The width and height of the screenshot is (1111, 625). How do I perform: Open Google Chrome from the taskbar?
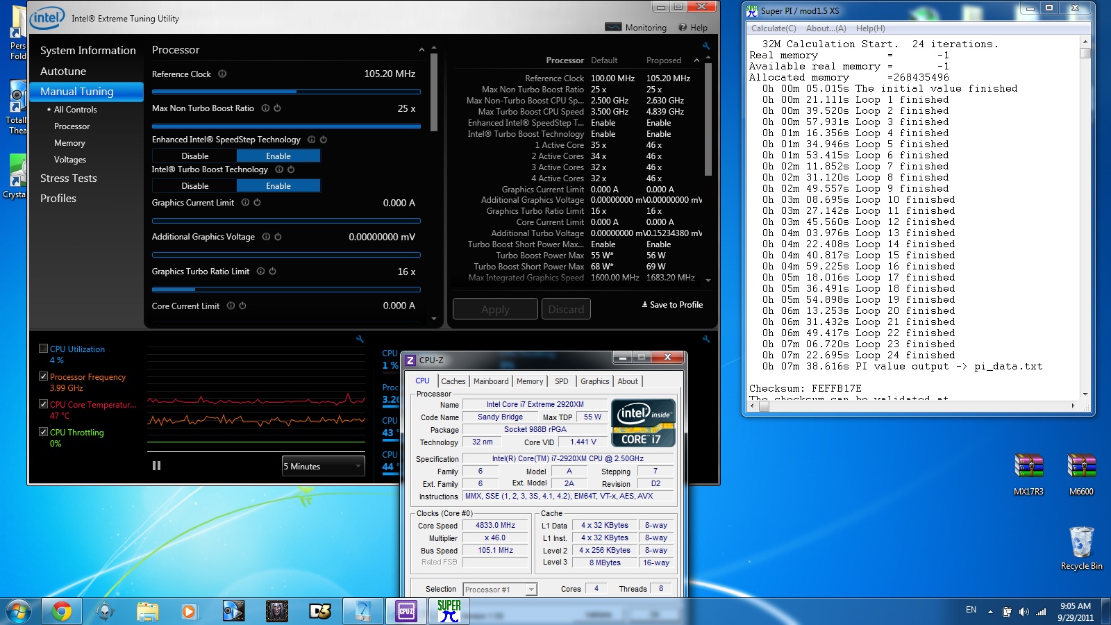pos(62,611)
